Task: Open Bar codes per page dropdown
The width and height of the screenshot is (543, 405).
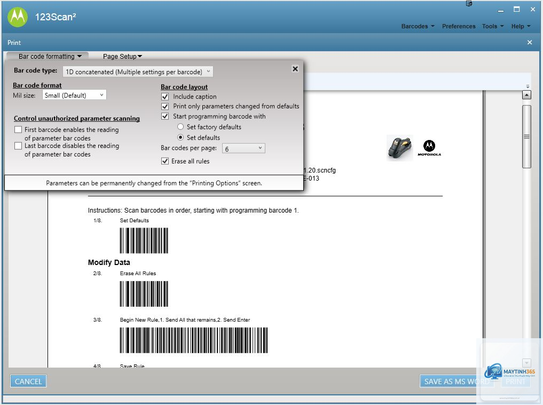Action: coord(243,149)
